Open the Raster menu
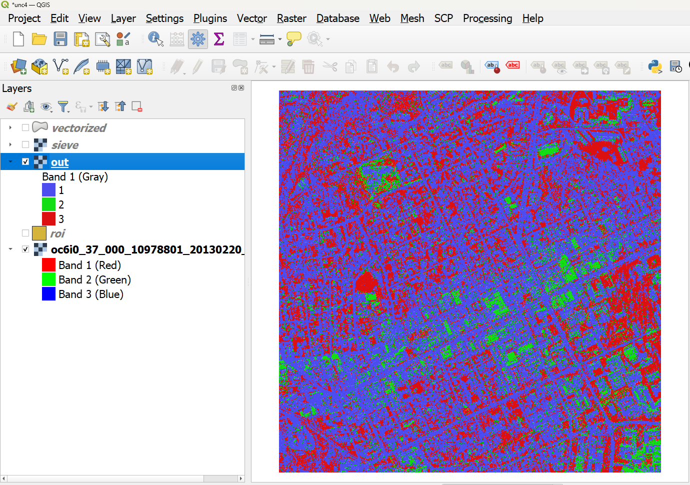 pos(291,18)
